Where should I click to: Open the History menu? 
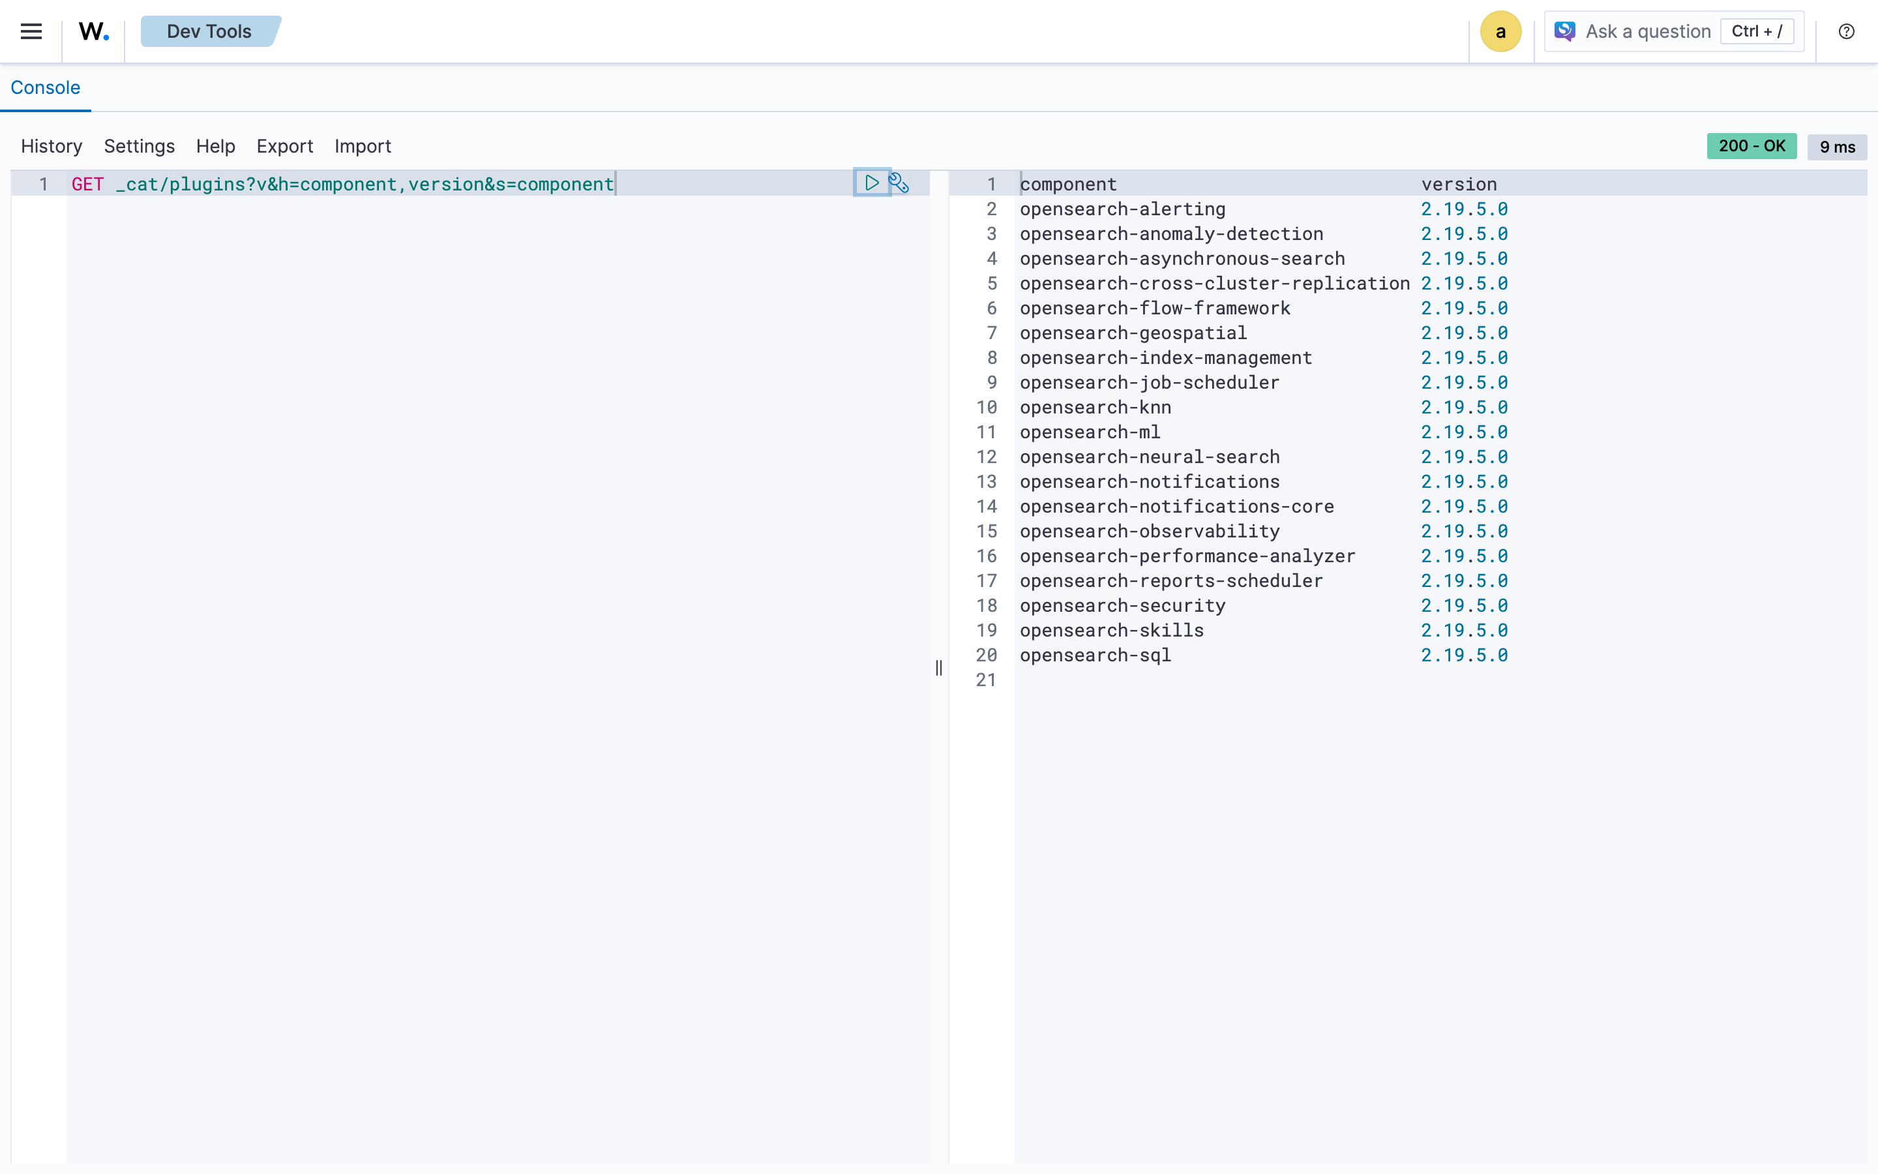52,146
